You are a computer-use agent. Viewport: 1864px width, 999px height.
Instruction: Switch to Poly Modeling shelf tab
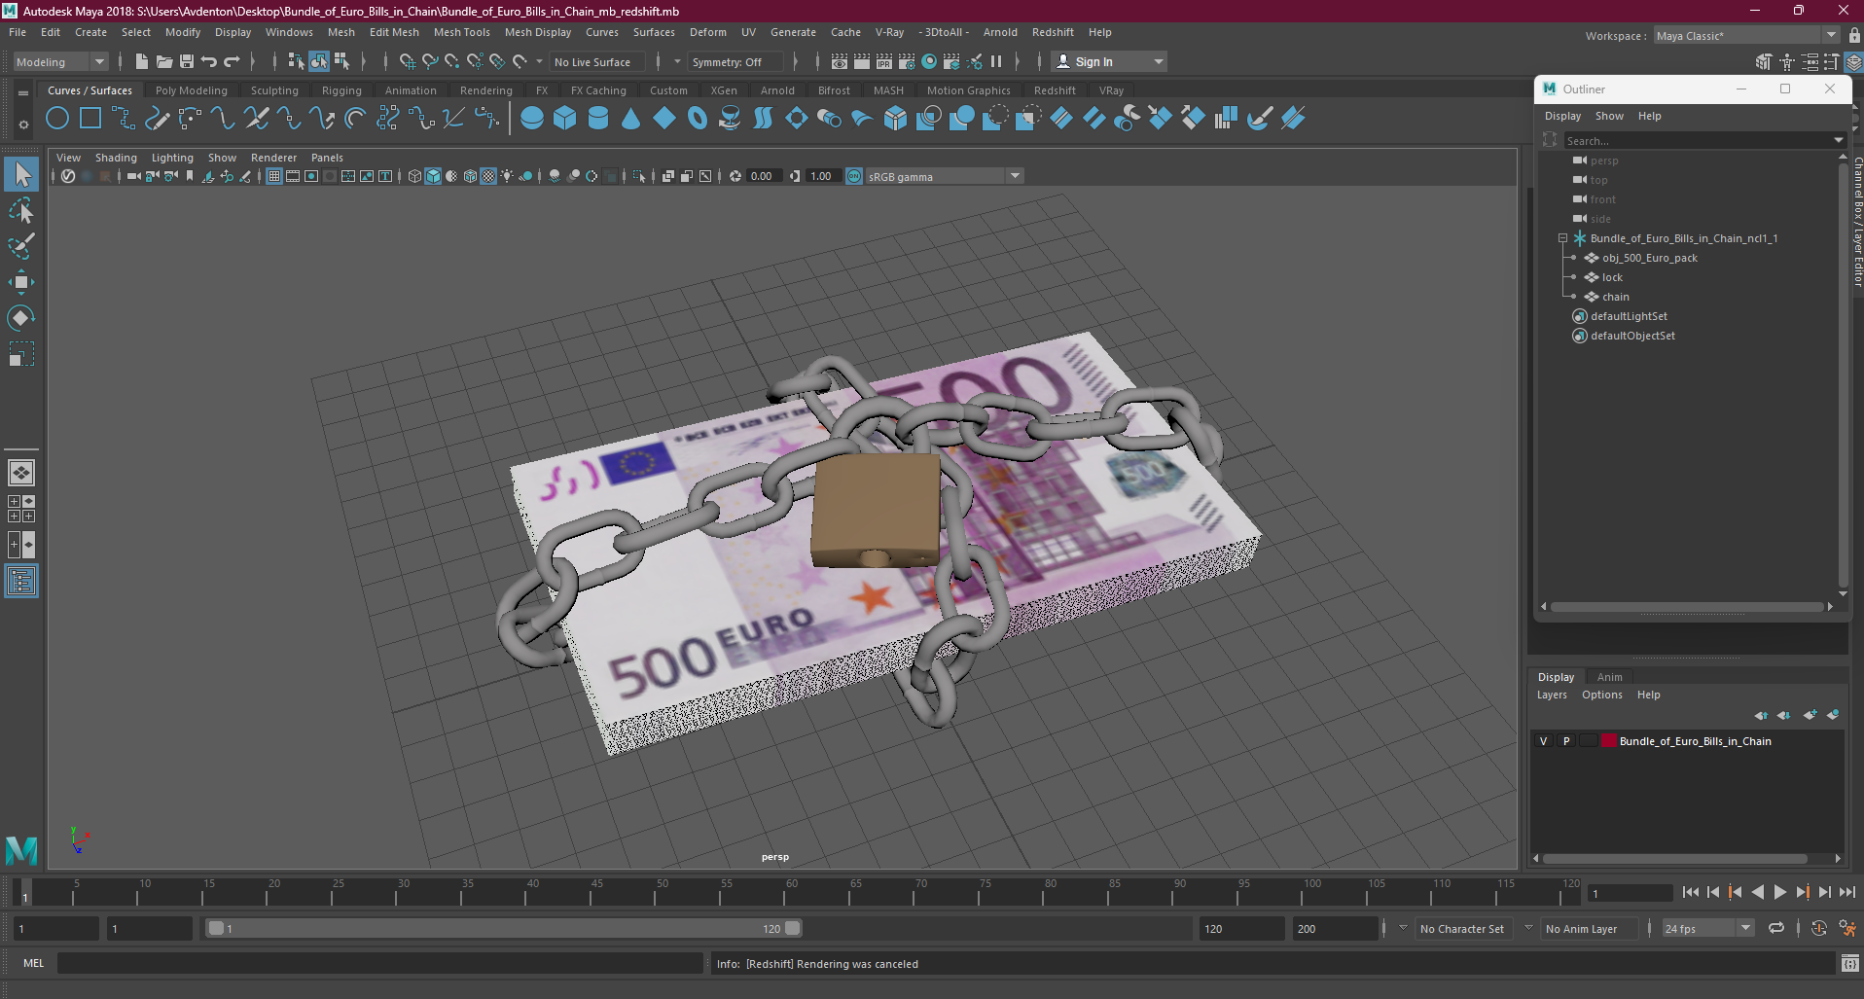click(x=192, y=90)
